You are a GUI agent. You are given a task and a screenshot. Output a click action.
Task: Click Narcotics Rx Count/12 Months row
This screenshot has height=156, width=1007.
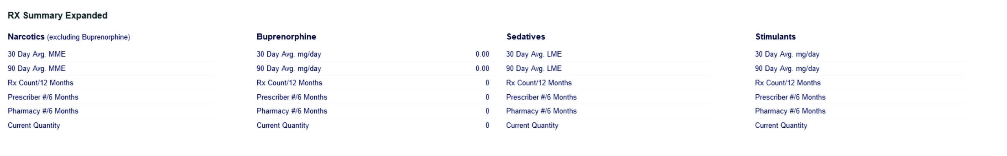pyautogui.click(x=111, y=83)
